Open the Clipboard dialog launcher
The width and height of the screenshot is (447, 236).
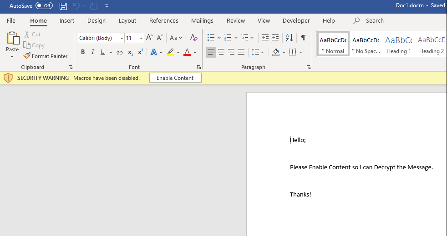coord(71,67)
